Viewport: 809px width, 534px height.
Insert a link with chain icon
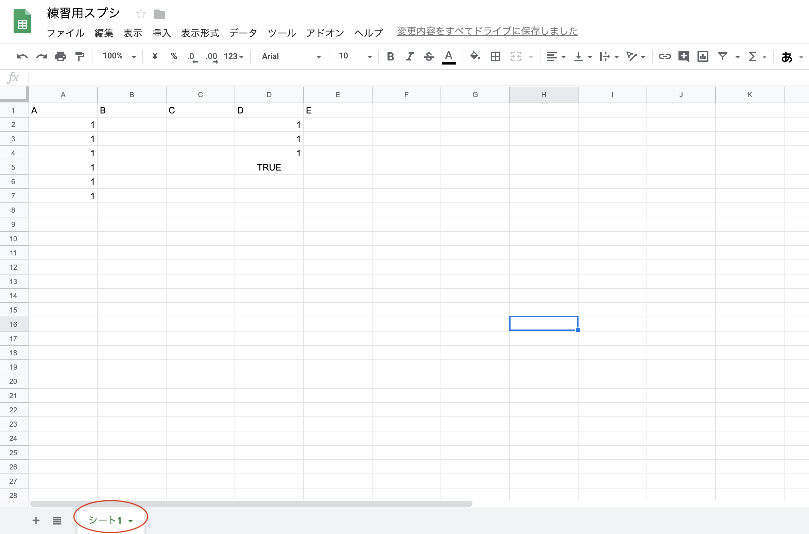[x=665, y=56]
